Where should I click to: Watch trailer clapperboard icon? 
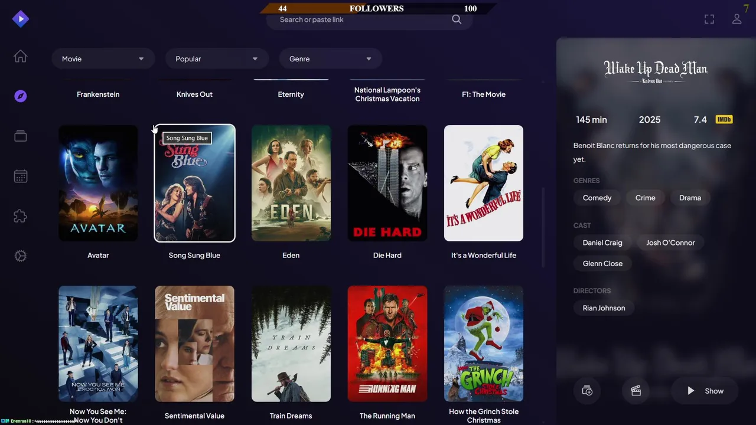(x=636, y=391)
